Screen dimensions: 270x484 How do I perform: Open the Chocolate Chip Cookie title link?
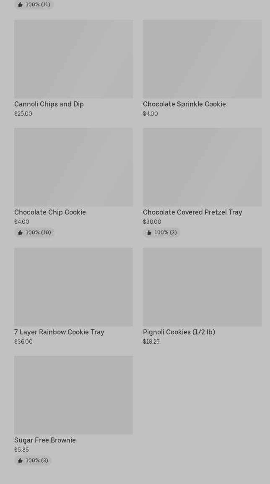pyautogui.click(x=50, y=212)
